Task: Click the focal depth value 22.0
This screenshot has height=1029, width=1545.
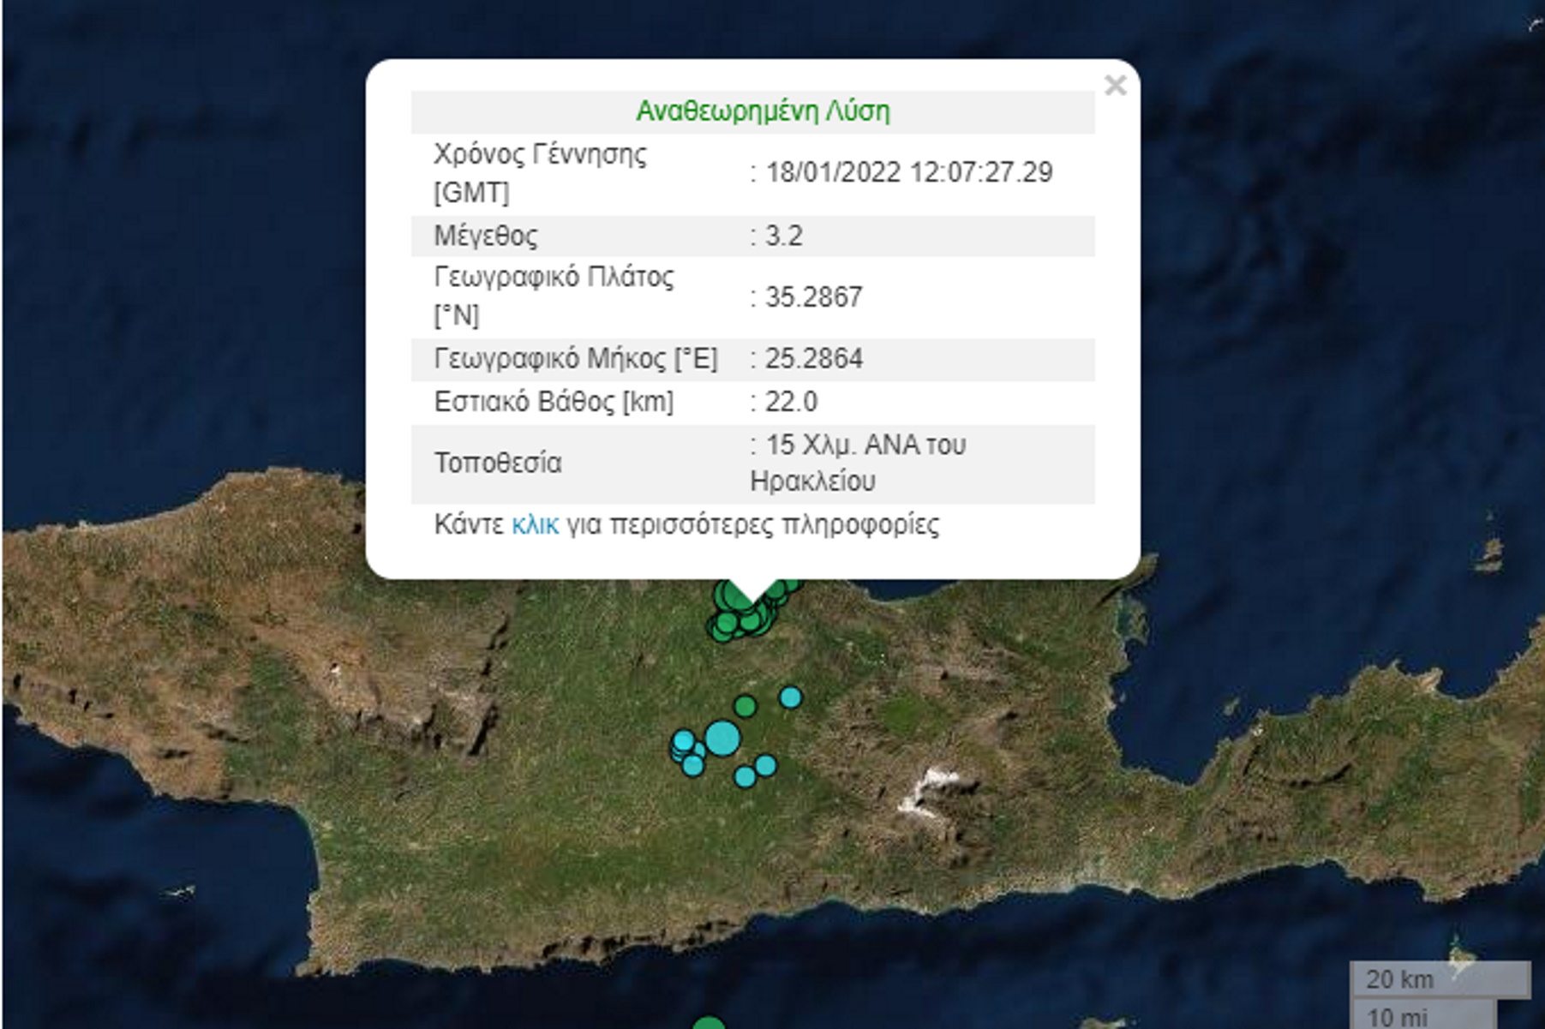Action: click(x=791, y=401)
